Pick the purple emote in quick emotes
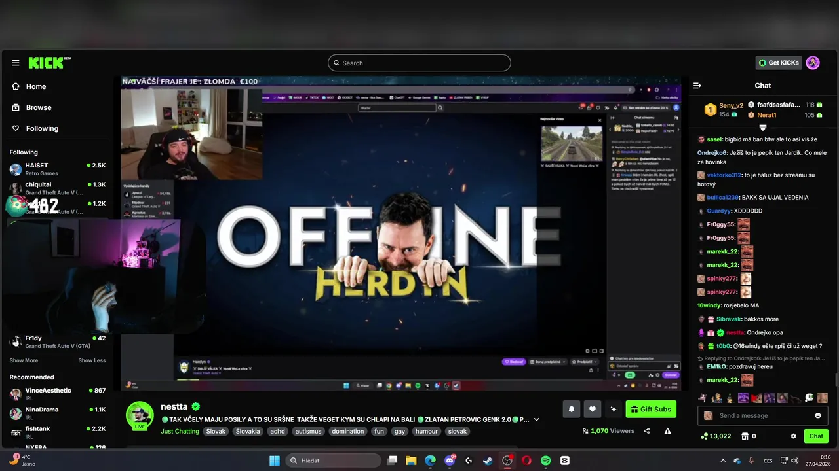This screenshot has width=839, height=471. coord(743,398)
